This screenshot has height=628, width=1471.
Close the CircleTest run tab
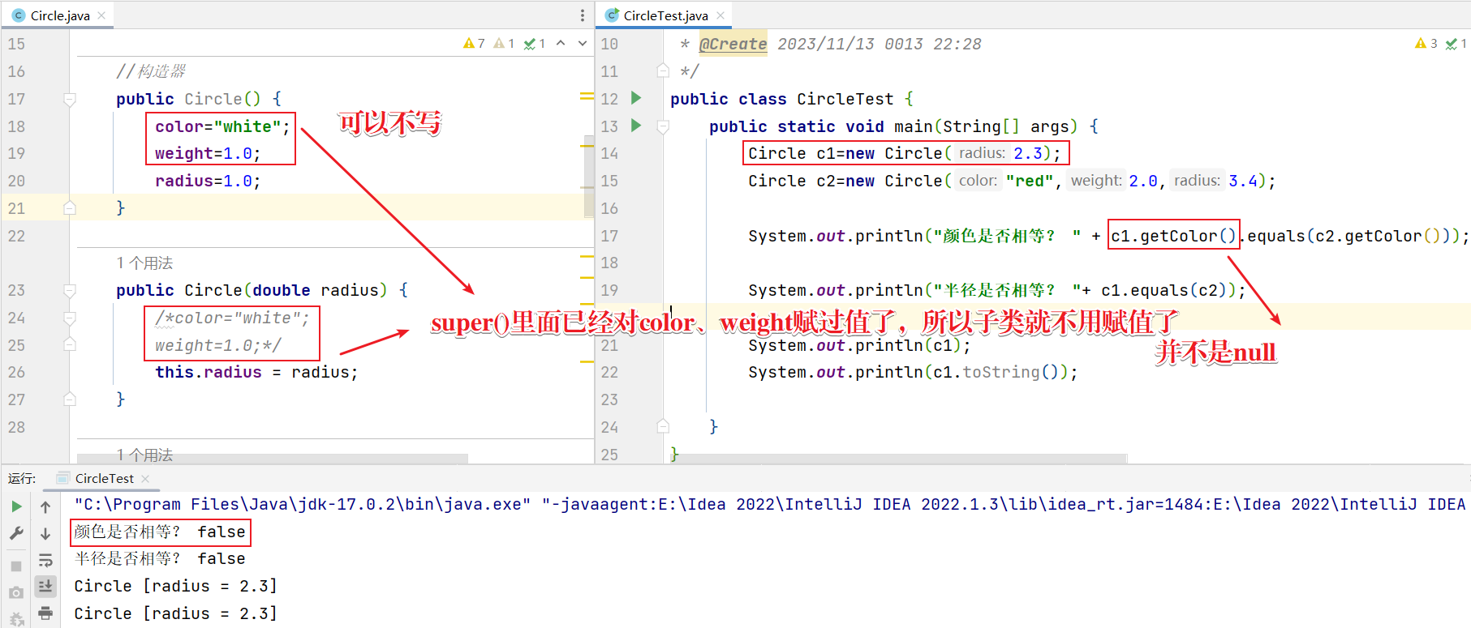pos(145,479)
